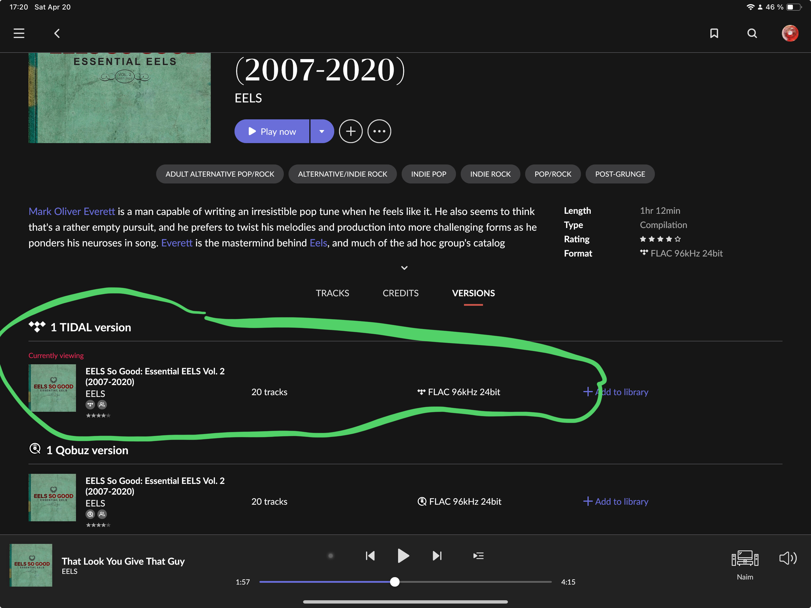Expand the album description chevron
This screenshot has width=811, height=608.
[x=404, y=268]
